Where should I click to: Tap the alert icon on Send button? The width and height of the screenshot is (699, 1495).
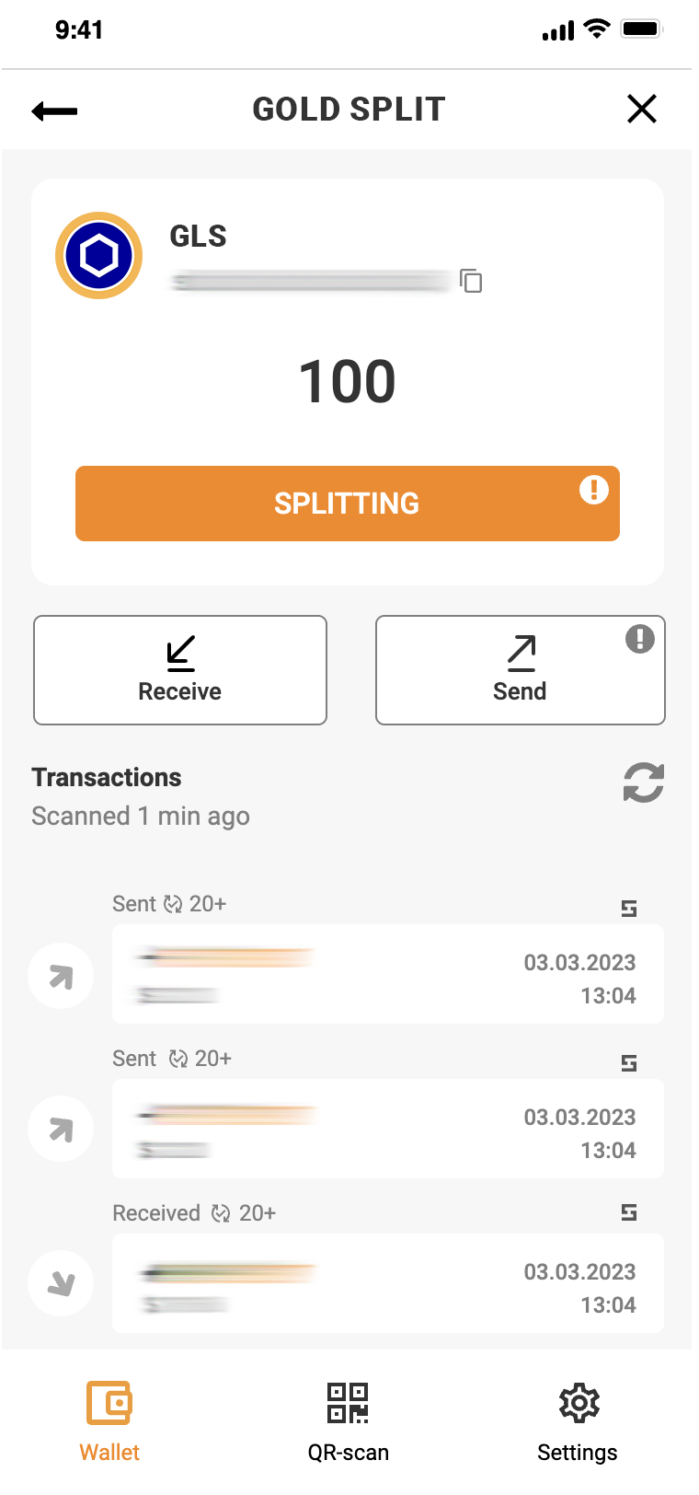639,639
